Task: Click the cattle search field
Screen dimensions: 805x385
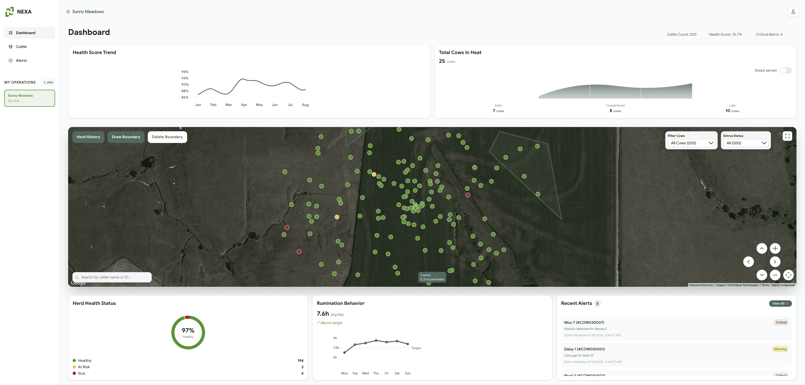Action: point(113,277)
